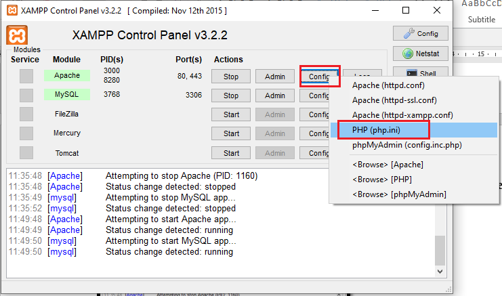Open the Mercury row Config button
The width and height of the screenshot is (502, 296).
pos(315,133)
